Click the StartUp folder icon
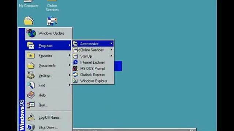The height and width of the screenshot is (131, 234). pyautogui.click(x=75, y=56)
